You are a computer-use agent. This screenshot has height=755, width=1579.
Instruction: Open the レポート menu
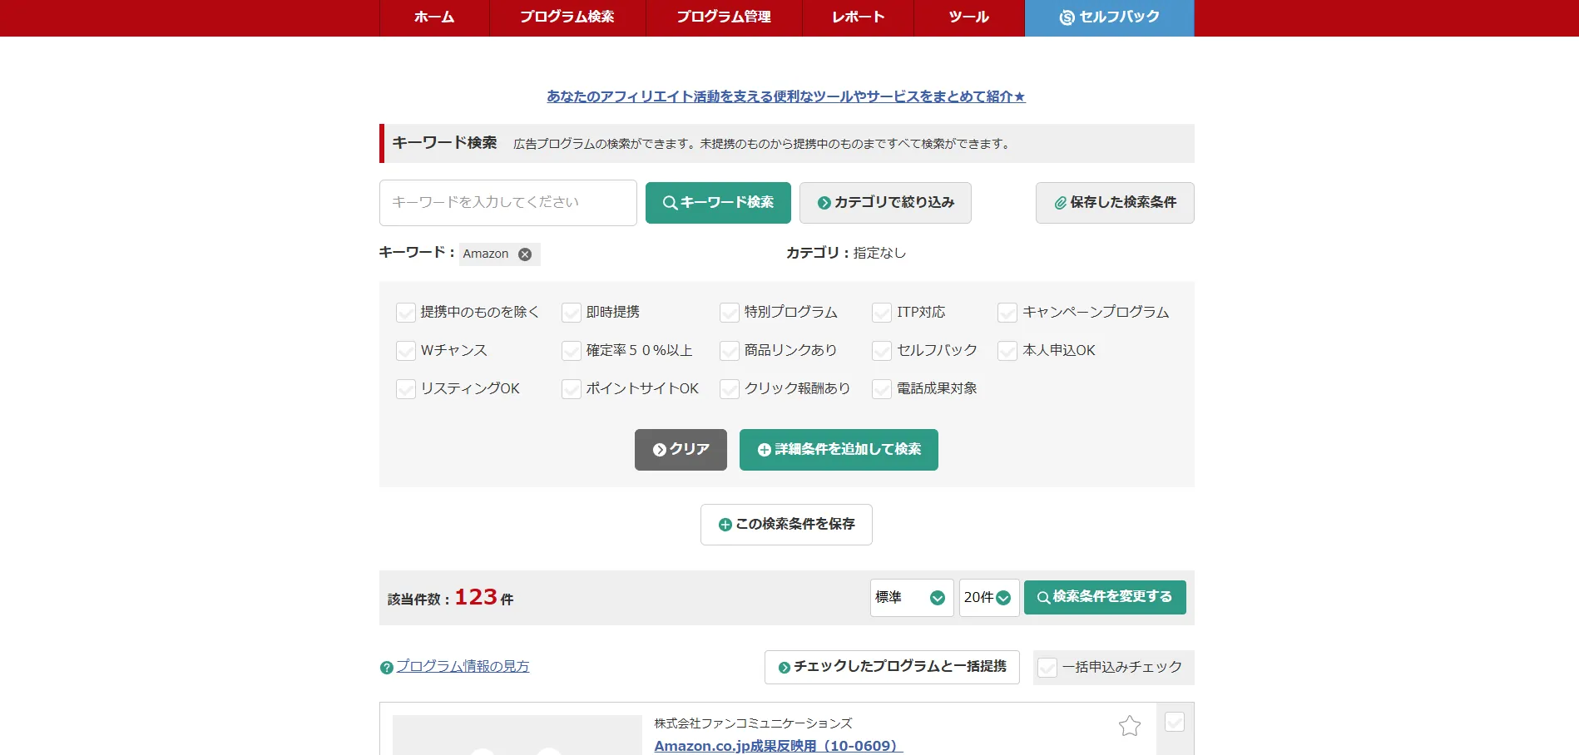[x=858, y=17]
